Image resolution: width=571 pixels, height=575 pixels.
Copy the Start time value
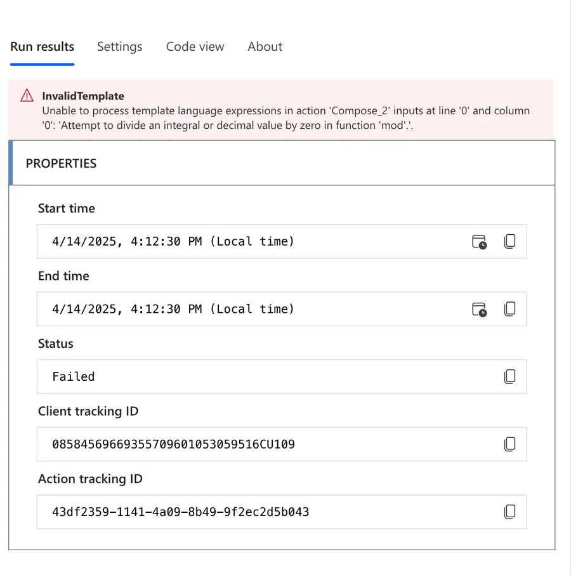509,242
